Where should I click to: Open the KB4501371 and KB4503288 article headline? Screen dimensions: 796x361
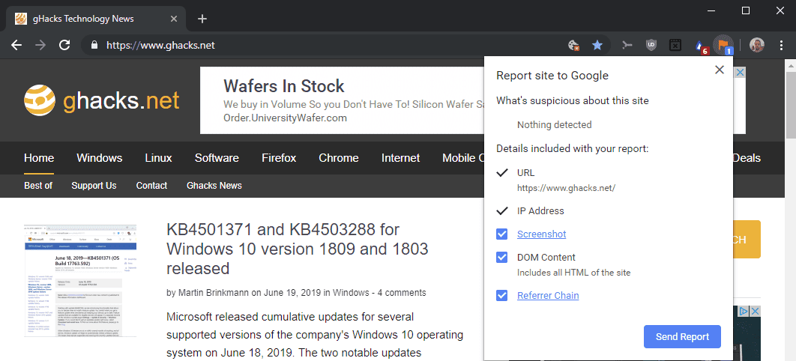[298, 249]
